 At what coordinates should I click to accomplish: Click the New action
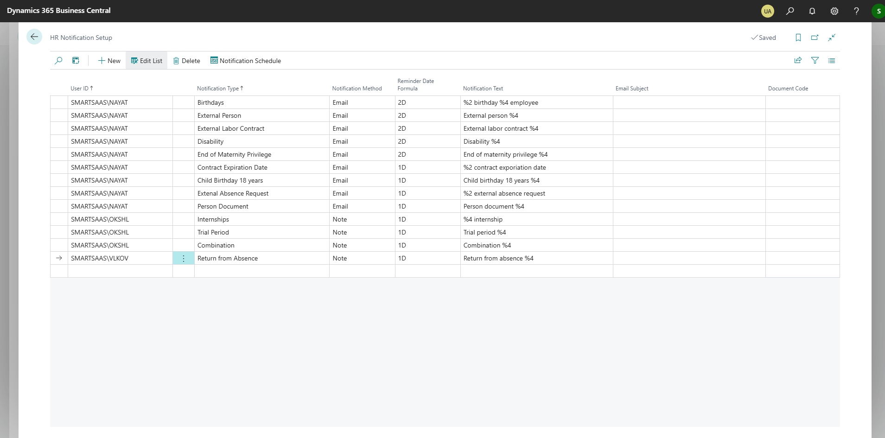point(109,61)
